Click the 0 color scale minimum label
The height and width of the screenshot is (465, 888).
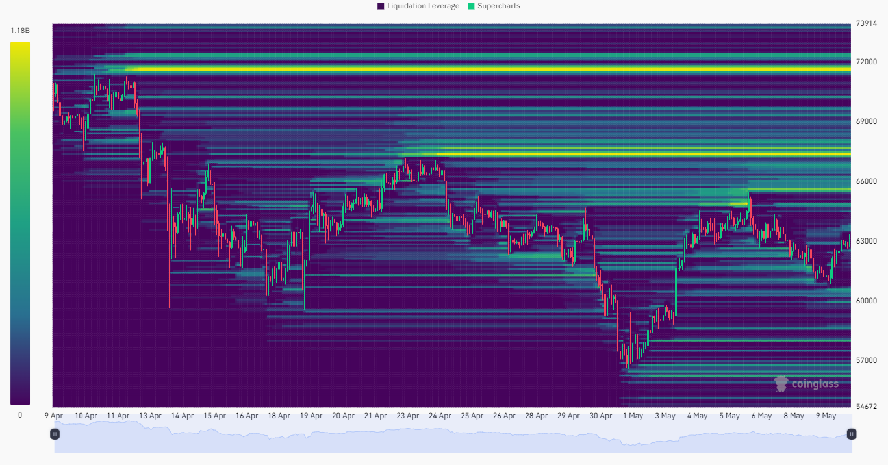click(20, 414)
